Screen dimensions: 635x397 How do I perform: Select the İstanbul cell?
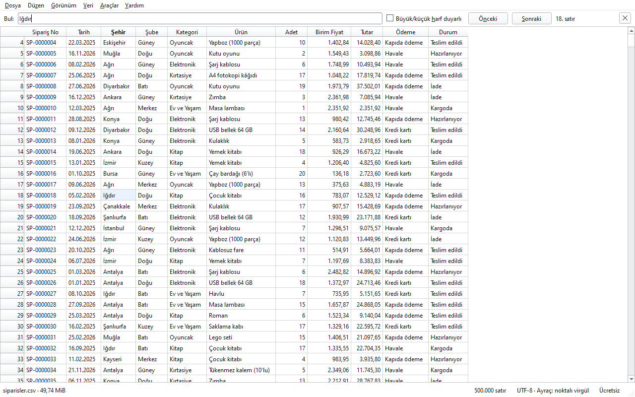point(119,228)
